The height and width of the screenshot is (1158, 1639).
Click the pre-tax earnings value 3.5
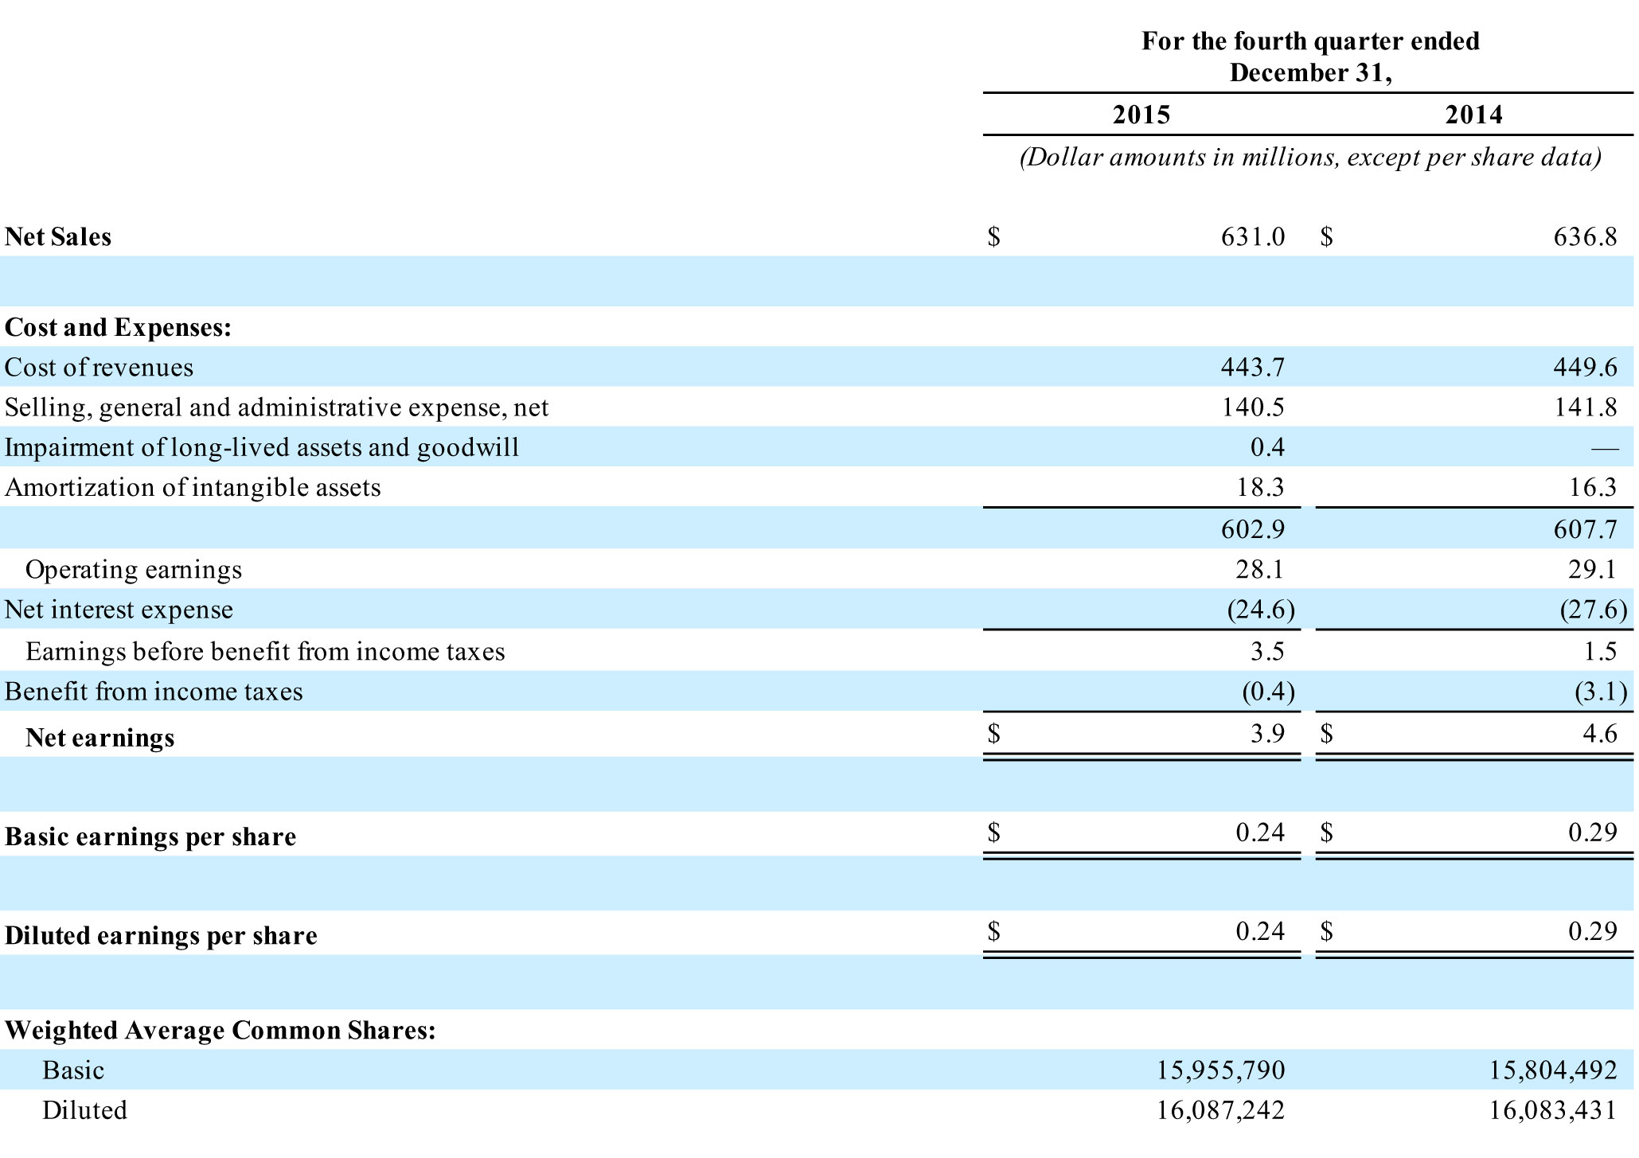(1267, 651)
